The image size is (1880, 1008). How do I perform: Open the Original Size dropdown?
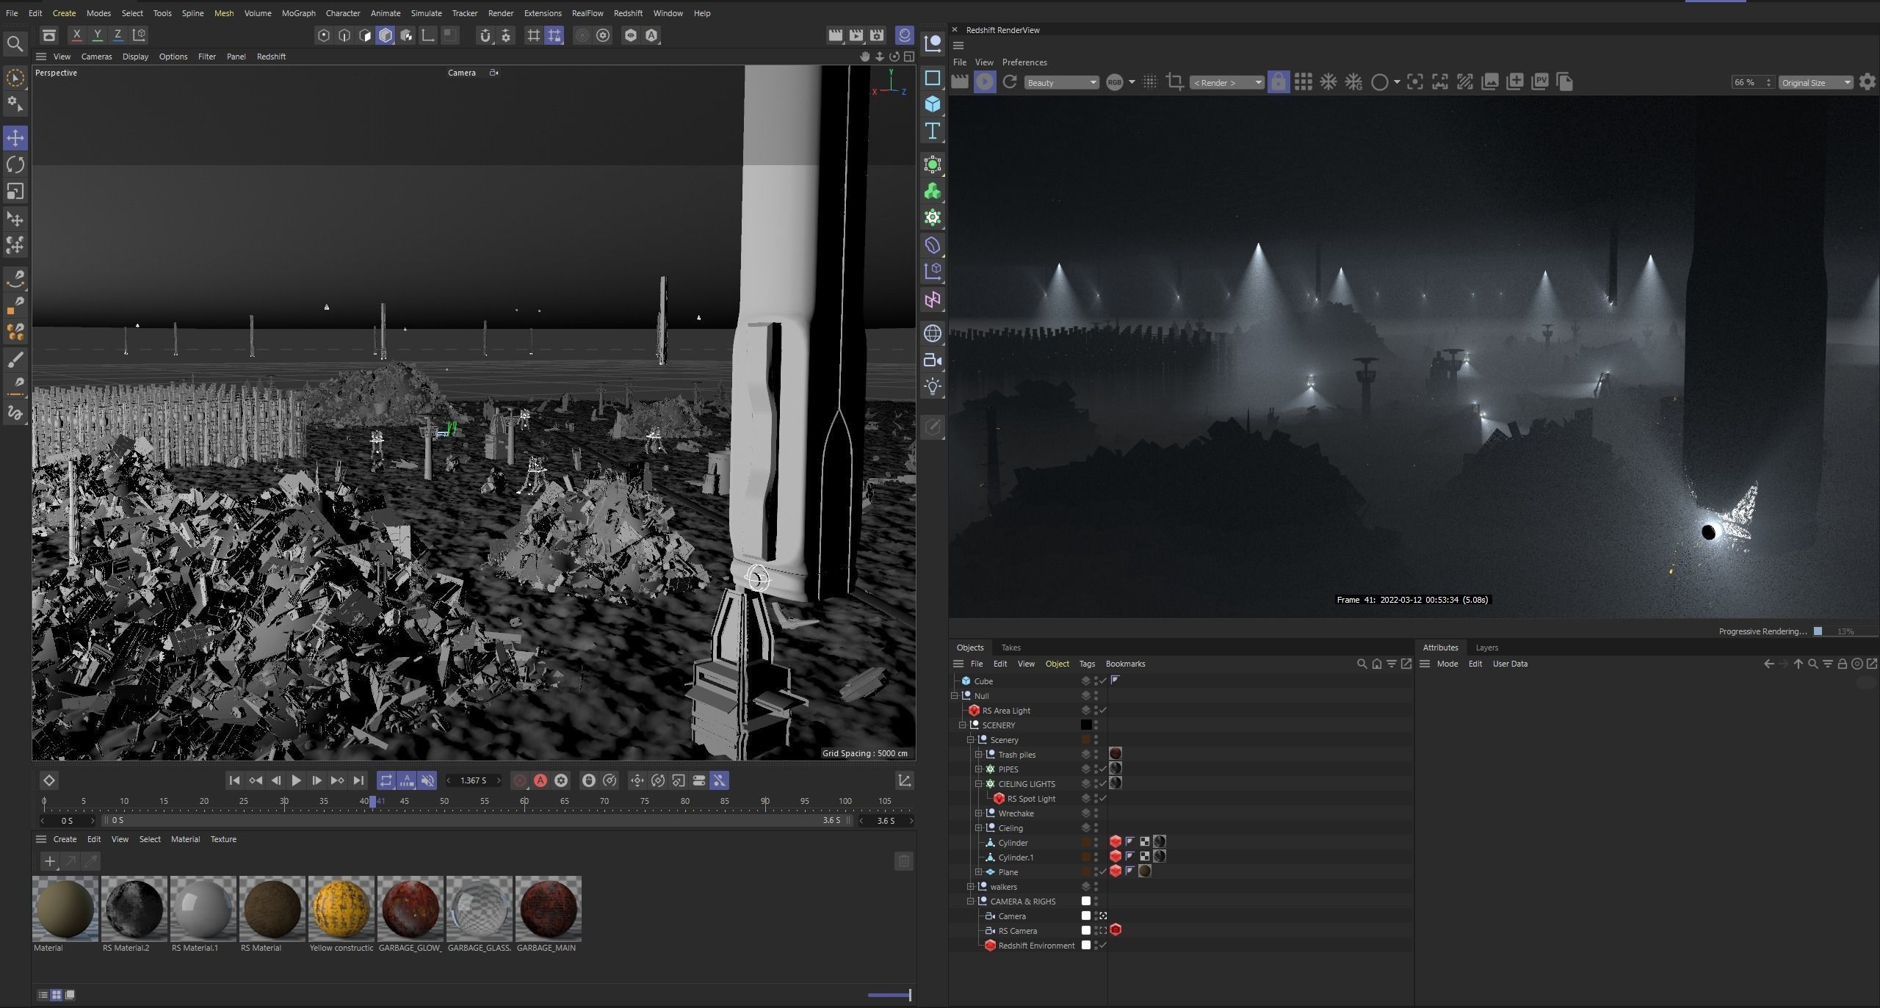pos(1815,82)
